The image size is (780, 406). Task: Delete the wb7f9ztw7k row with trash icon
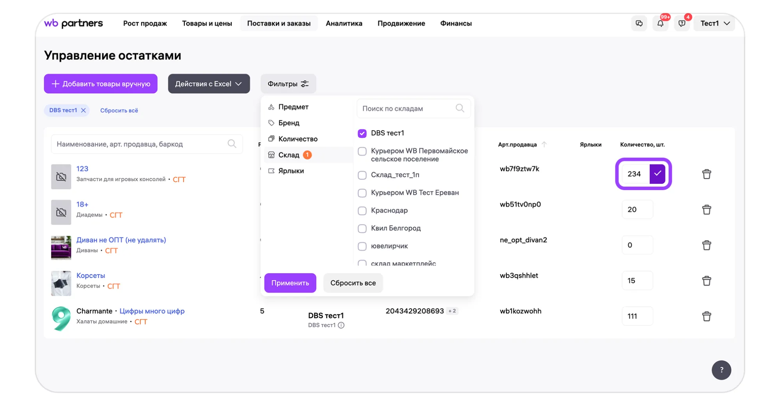[x=706, y=174]
